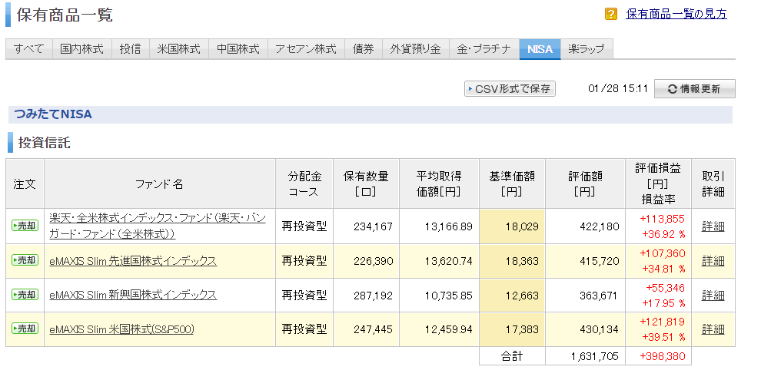
Task: Switch to the 金・プラチナ tab
Action: [x=484, y=48]
